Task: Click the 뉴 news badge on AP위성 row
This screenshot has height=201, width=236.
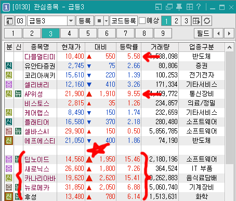Action: (x=18, y=94)
